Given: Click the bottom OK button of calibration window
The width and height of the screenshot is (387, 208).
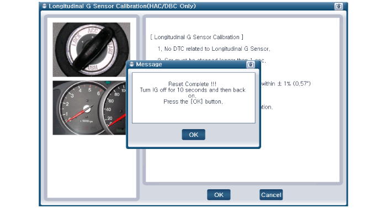Looking at the screenshot, I should (219, 195).
